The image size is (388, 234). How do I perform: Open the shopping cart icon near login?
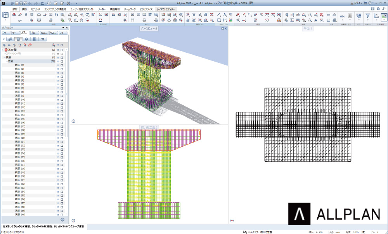click(365, 3)
